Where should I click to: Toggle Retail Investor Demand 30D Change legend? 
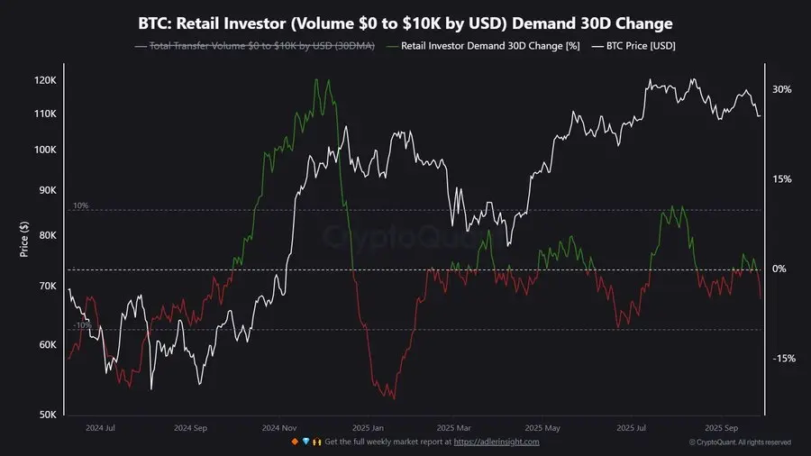point(490,45)
